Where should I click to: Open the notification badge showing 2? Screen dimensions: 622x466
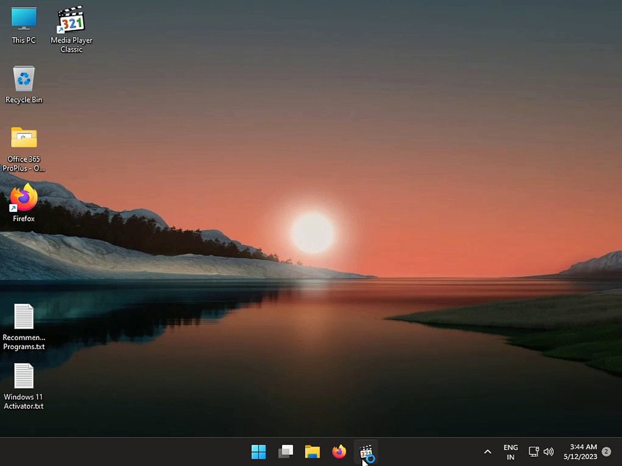click(x=606, y=452)
